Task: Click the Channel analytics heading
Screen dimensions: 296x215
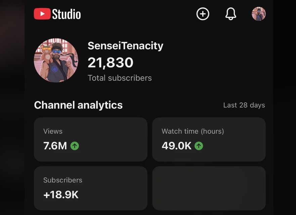Action: 78,105
